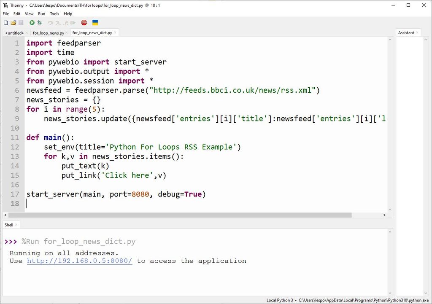
Task: Open the View menu
Action: point(29,14)
